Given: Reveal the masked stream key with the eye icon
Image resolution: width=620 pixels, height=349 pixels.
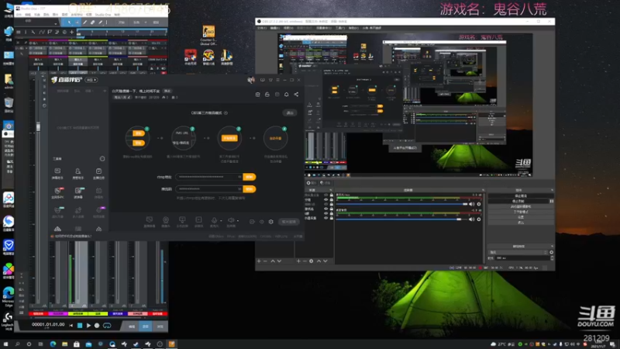Looking at the screenshot, I should tap(239, 189).
